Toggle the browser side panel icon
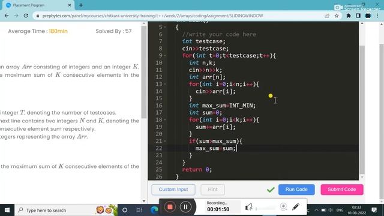This screenshot has width=384, height=216. [358, 16]
